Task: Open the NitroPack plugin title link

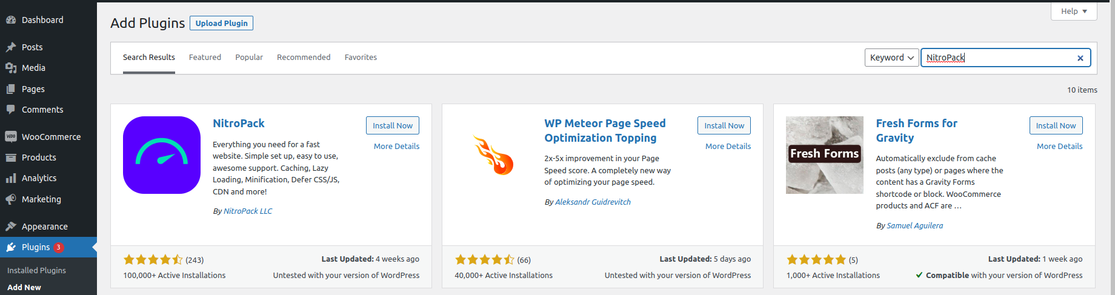Action: tap(239, 124)
